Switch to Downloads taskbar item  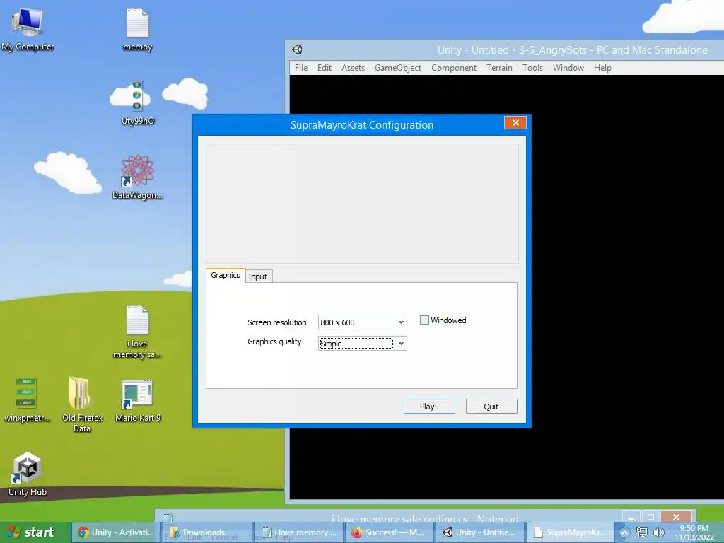point(207,532)
